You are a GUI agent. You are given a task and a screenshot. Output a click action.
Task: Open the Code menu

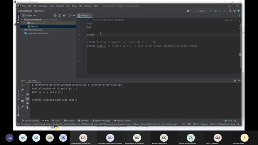[x=52, y=6]
